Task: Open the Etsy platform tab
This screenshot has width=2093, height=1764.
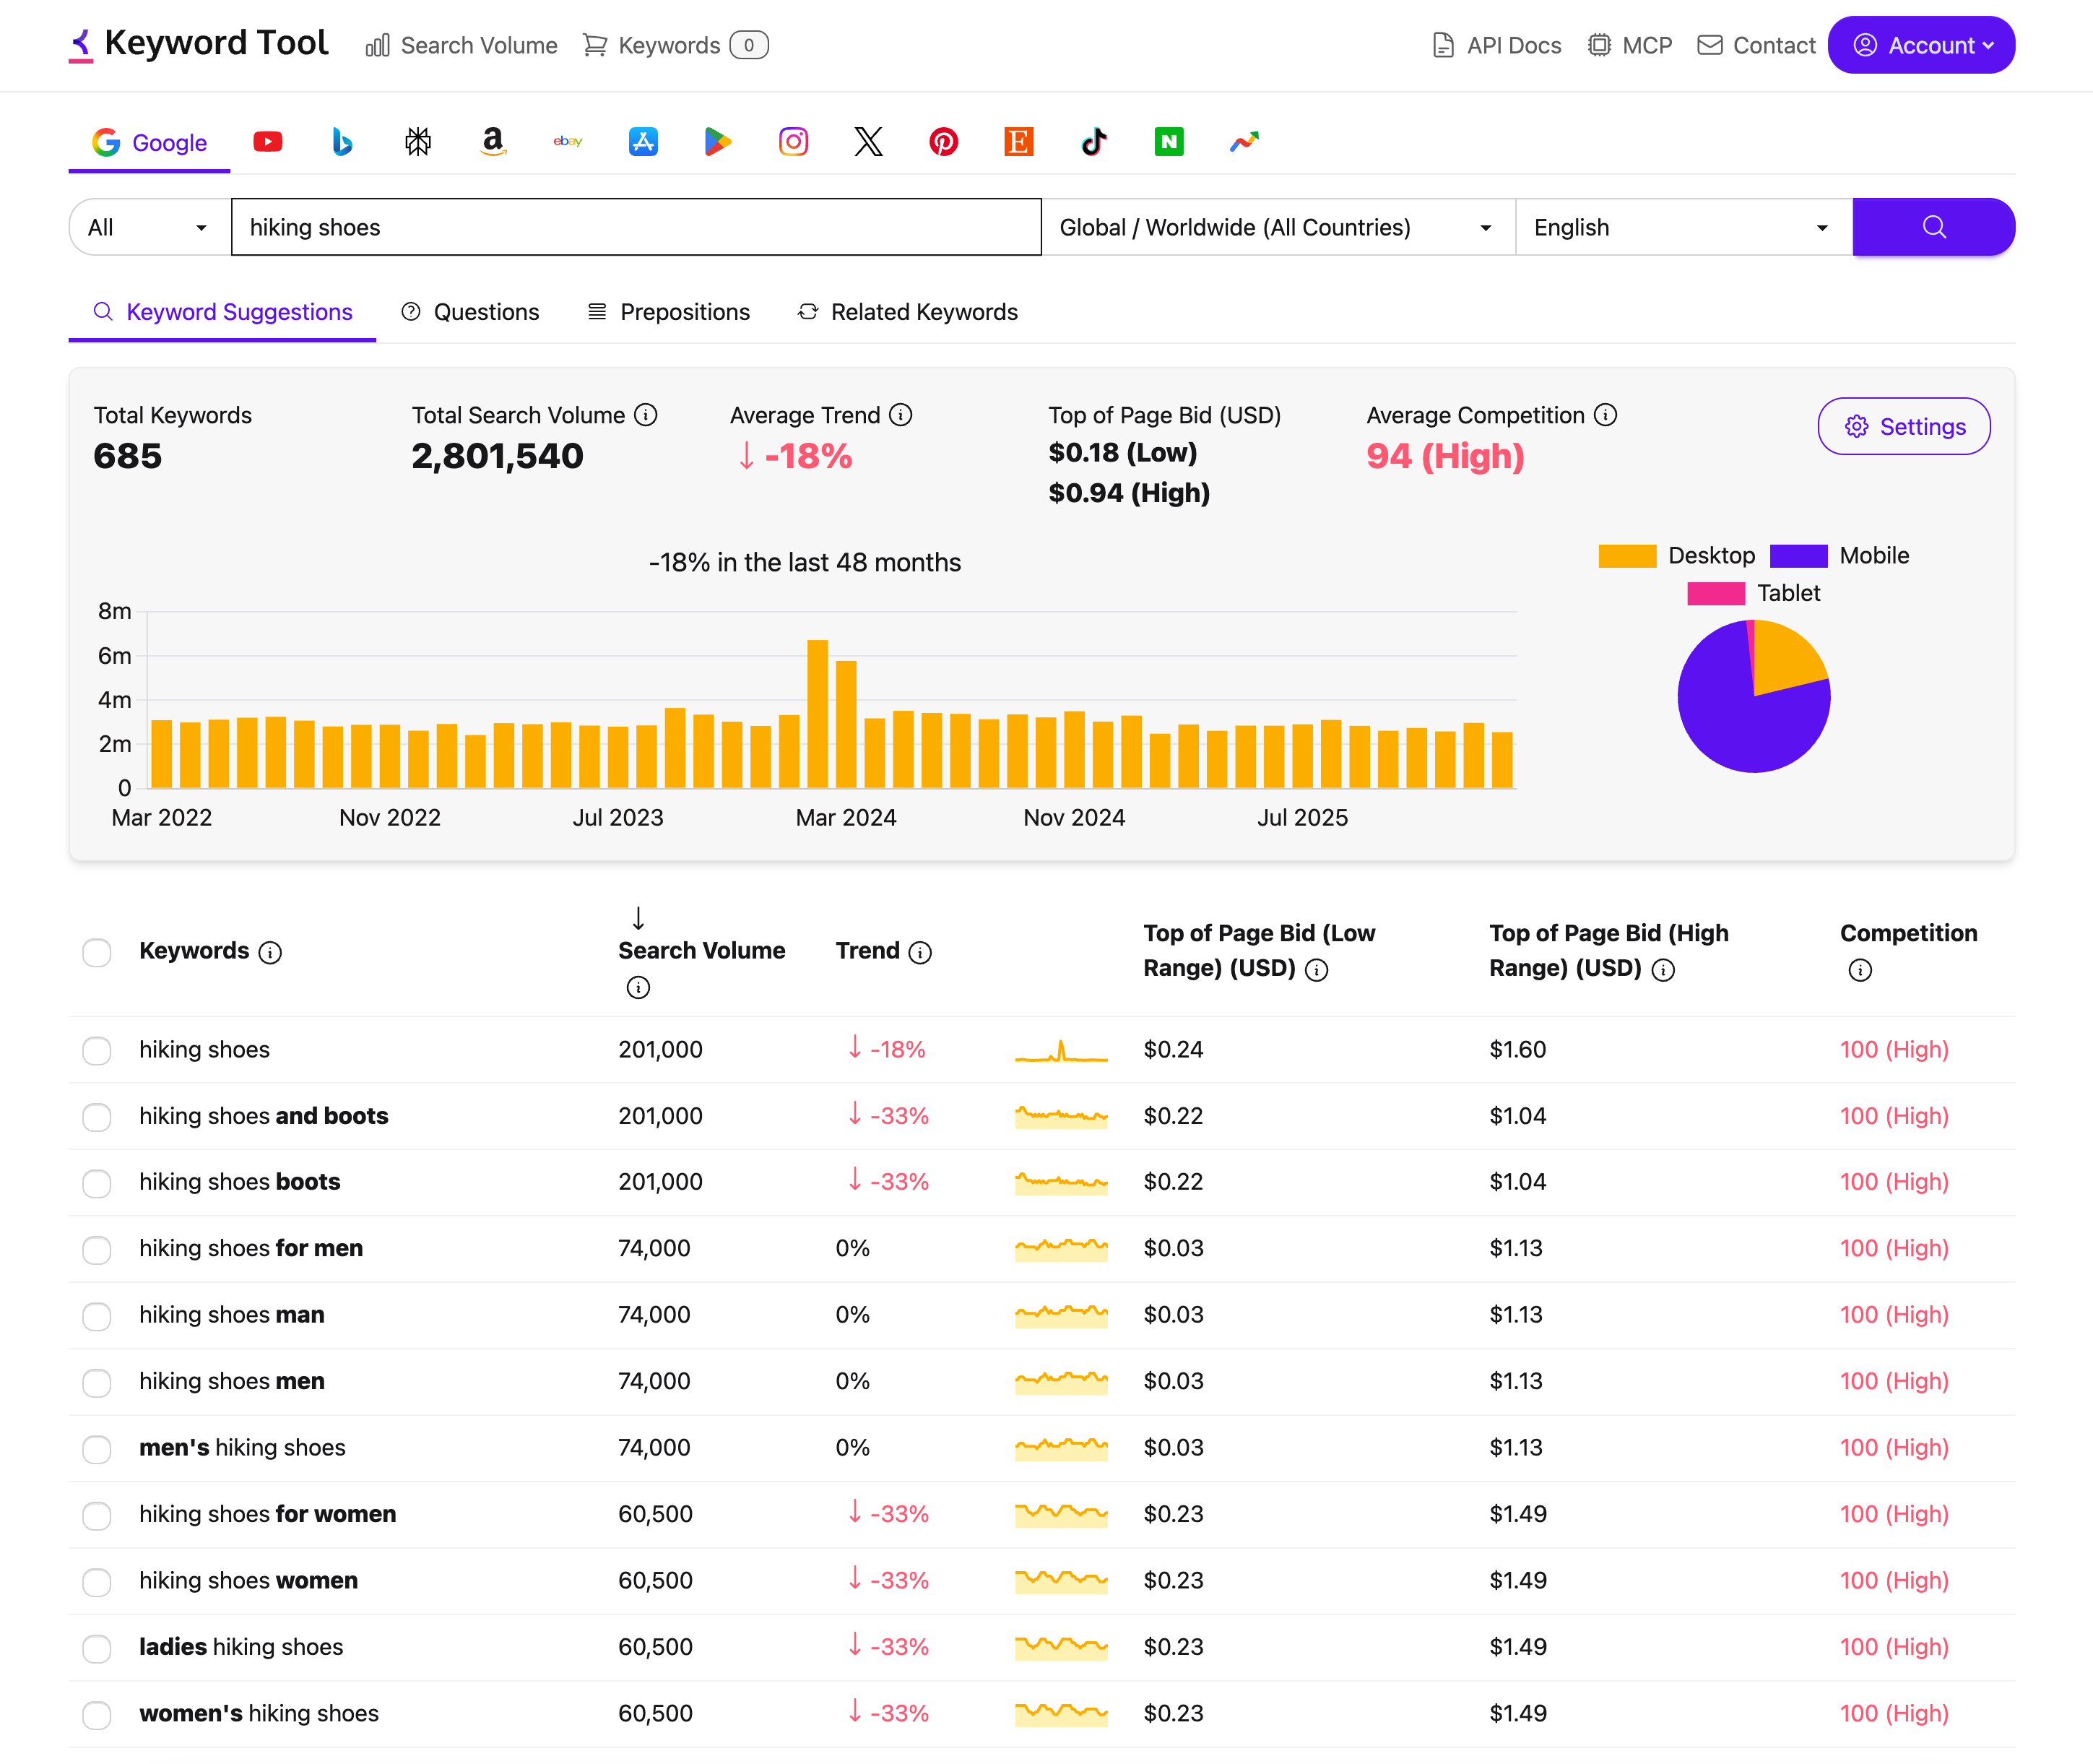Action: coord(1018,142)
